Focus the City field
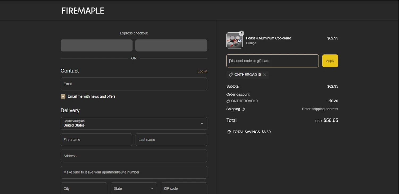Screen dimensions: 399x194 [x=84, y=188]
